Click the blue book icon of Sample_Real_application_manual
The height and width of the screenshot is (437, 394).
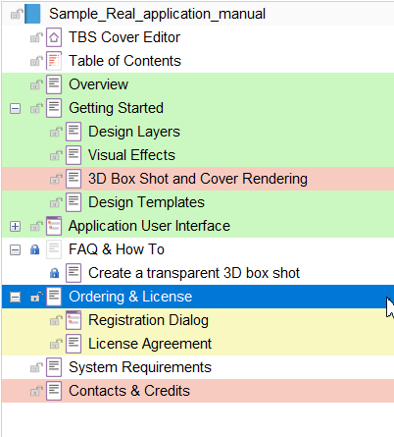point(32,14)
